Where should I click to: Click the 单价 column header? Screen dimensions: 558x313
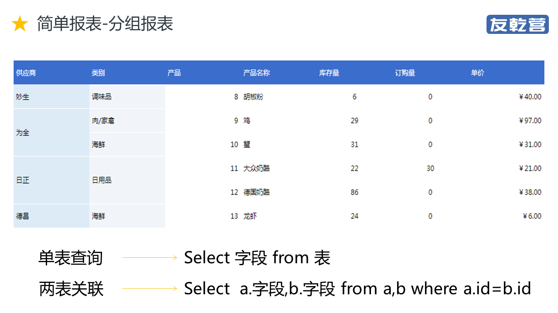click(x=477, y=73)
